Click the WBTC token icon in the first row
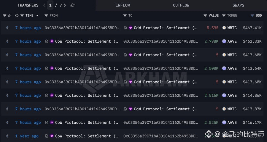 point(224,28)
